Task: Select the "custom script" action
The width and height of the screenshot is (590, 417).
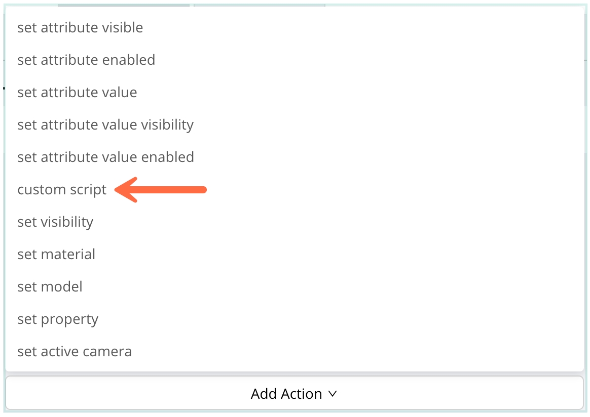Action: point(62,190)
